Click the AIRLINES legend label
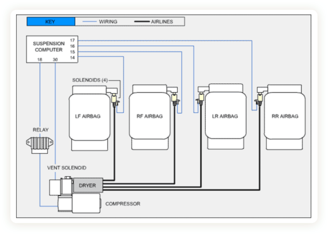 pyautogui.click(x=162, y=22)
